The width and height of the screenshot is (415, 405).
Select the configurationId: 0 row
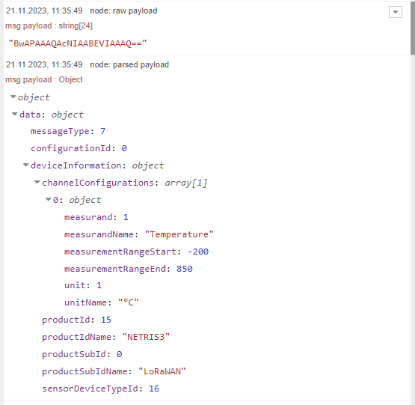(x=79, y=148)
